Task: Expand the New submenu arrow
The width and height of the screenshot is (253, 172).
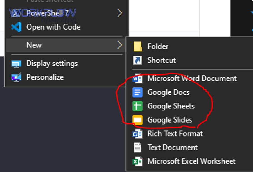Action: pyautogui.click(x=120, y=45)
